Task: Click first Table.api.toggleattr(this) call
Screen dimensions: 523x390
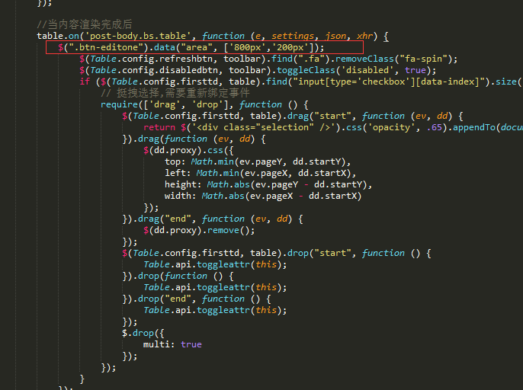Action: [215, 264]
